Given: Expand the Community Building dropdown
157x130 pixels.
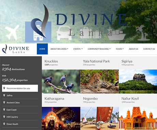Looking at the screenshot, I should tap(99, 49).
